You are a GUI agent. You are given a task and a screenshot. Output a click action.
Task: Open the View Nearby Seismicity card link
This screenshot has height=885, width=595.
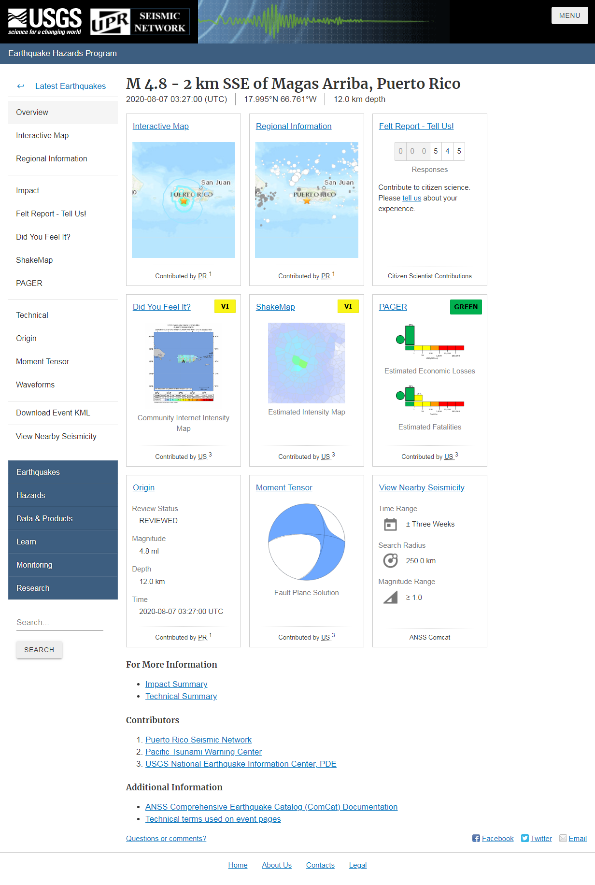tap(422, 487)
